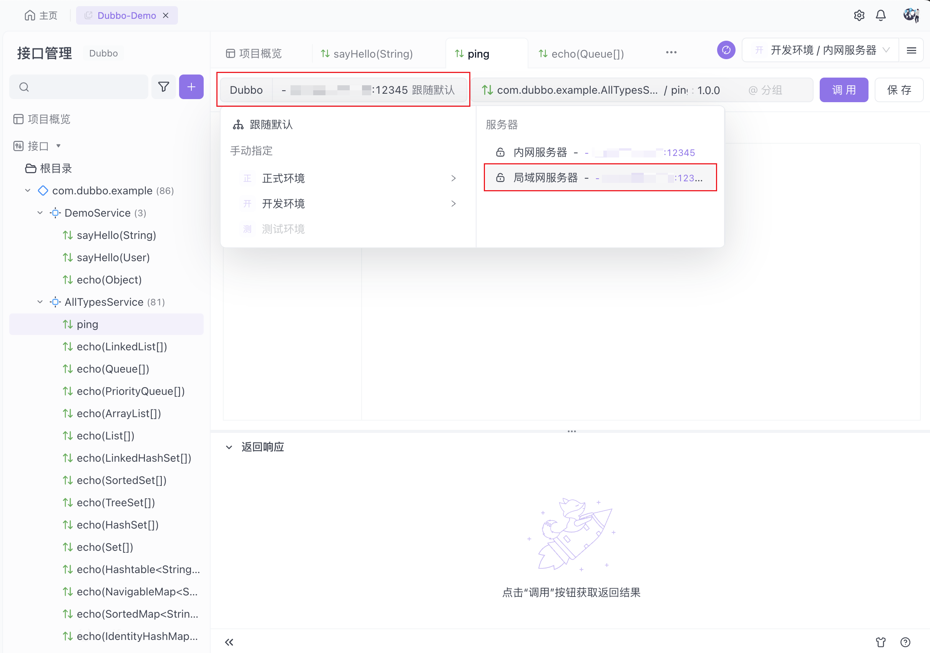The image size is (930, 653).
Task: Click the shirt theme icon
Action: pyautogui.click(x=880, y=642)
